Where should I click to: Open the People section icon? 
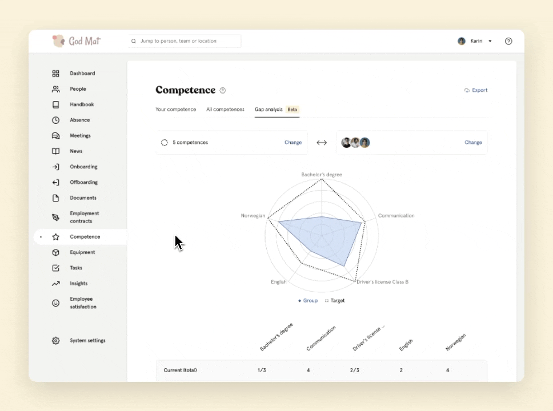pos(55,88)
